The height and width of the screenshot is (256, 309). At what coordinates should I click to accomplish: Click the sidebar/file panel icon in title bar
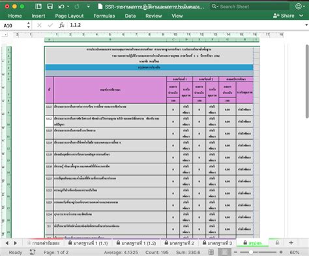[x=38, y=7]
